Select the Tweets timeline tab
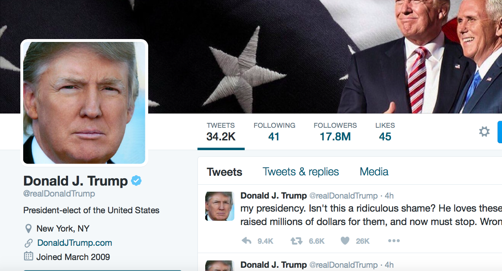The height and width of the screenshot is (271, 502). [x=224, y=172]
